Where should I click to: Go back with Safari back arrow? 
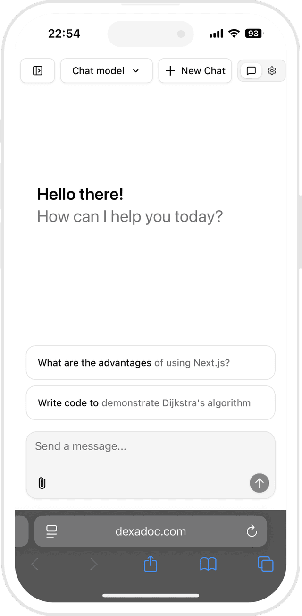tap(35, 564)
